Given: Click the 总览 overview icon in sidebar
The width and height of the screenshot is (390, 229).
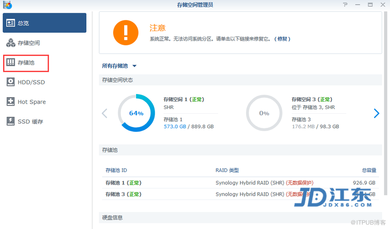Looking at the screenshot, I should [x=11, y=23].
